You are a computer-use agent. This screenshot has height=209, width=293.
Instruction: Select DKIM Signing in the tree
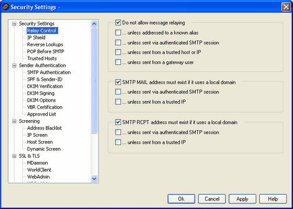tap(41, 93)
